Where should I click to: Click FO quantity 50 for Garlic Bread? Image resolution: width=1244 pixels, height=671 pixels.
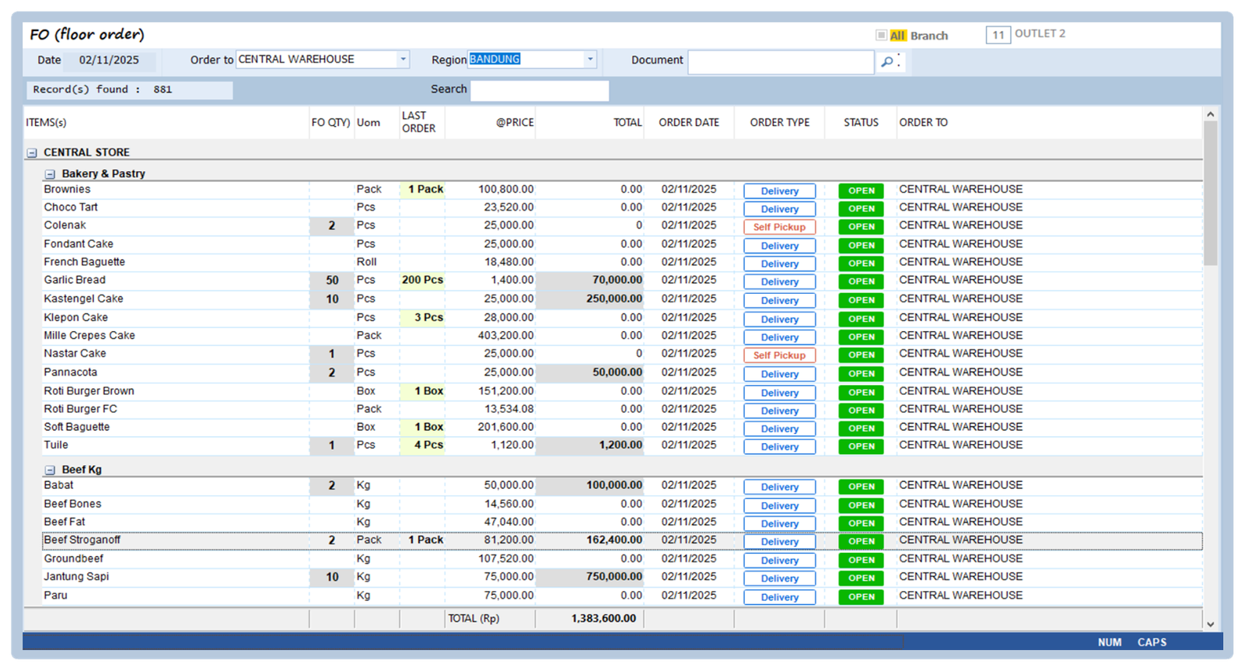(x=332, y=280)
